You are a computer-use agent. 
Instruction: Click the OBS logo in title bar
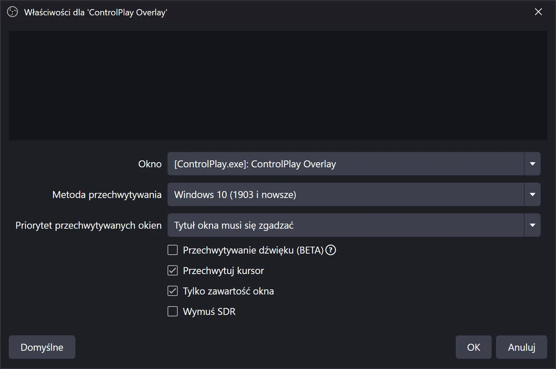[13, 12]
